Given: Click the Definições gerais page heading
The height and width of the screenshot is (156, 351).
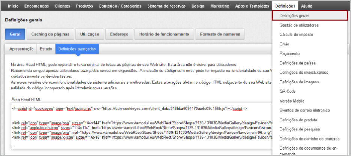Looking at the screenshot, I should click(23, 20).
